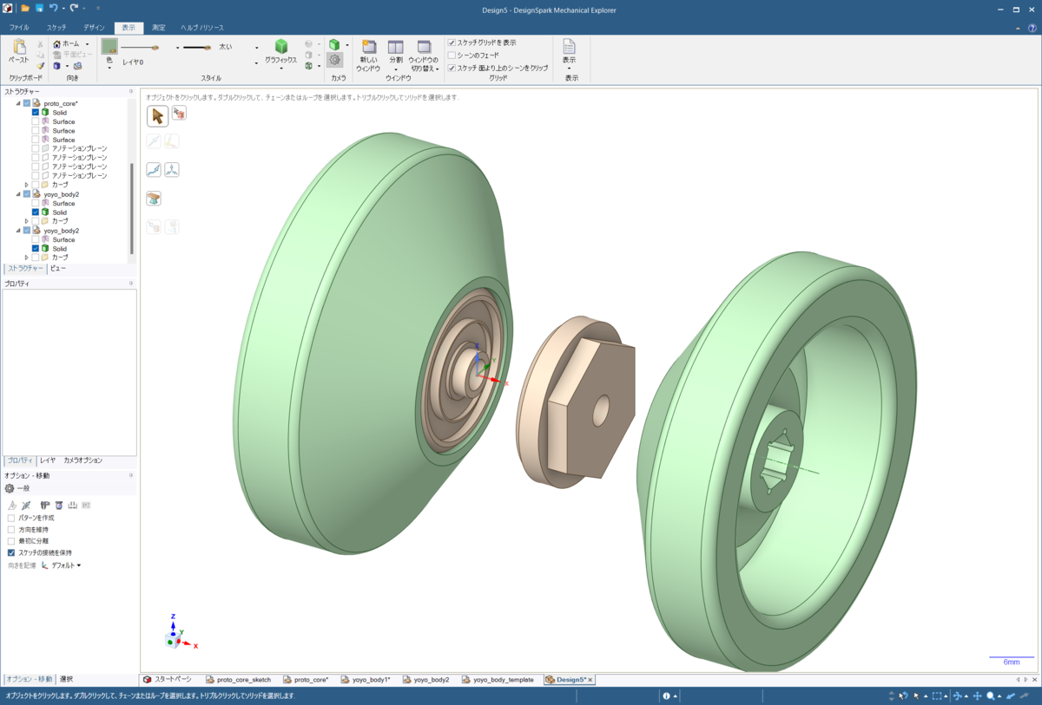Open the File (ファイル) ribbon tab

[19, 28]
